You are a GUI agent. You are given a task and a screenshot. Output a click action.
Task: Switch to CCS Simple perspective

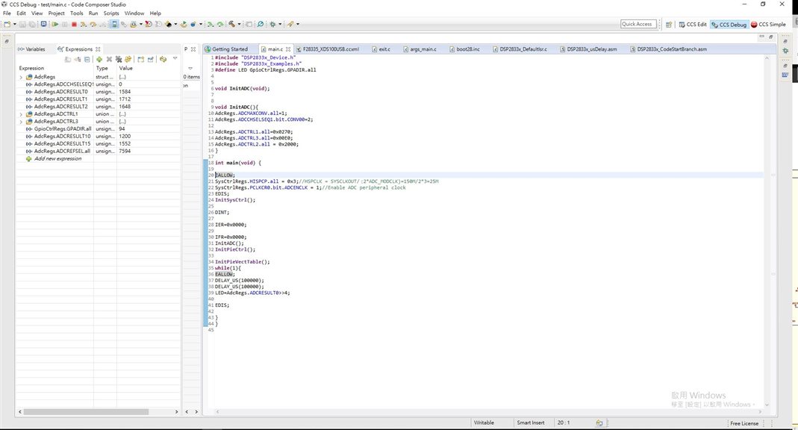pyautogui.click(x=768, y=25)
